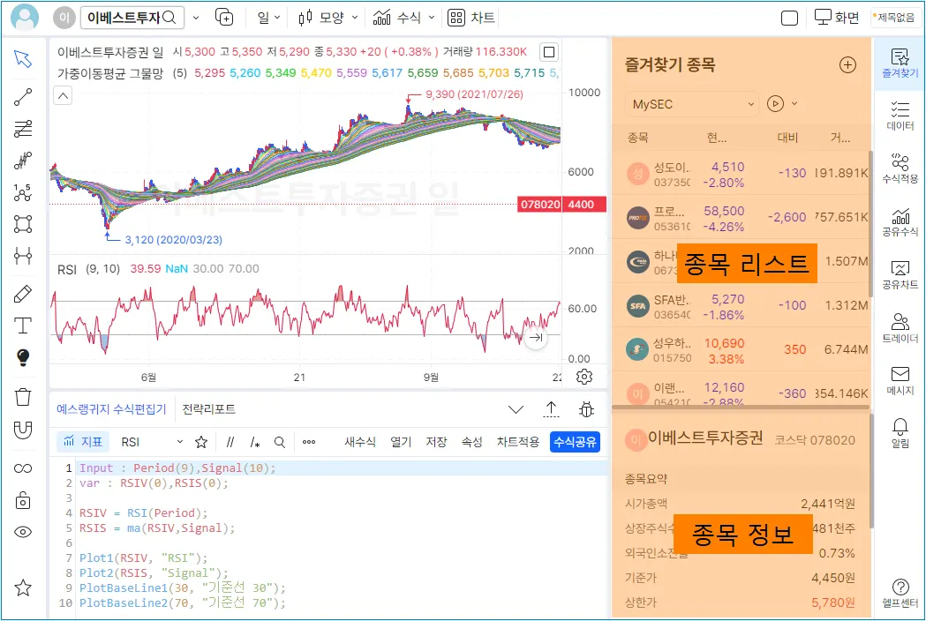926x621 pixels.
Task: Click 새수식 new formula
Action: point(360,442)
